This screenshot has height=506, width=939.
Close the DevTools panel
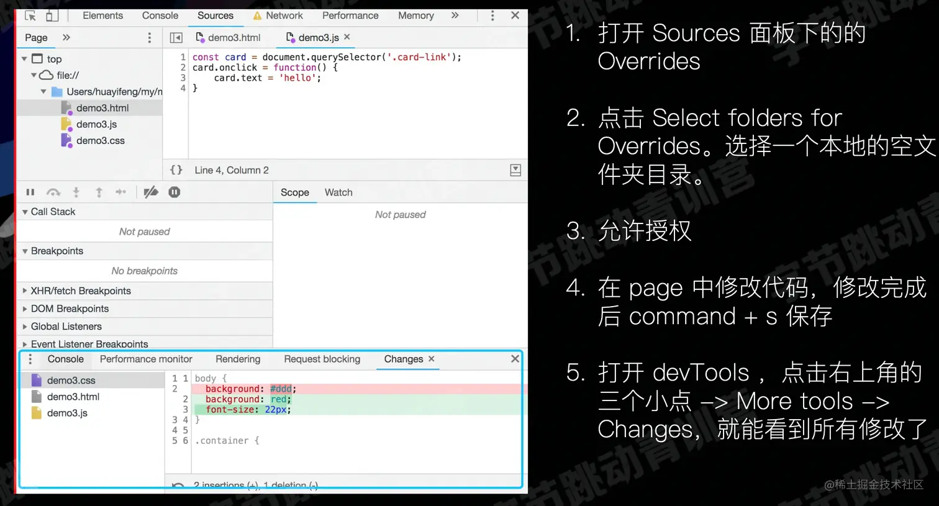coord(515,16)
